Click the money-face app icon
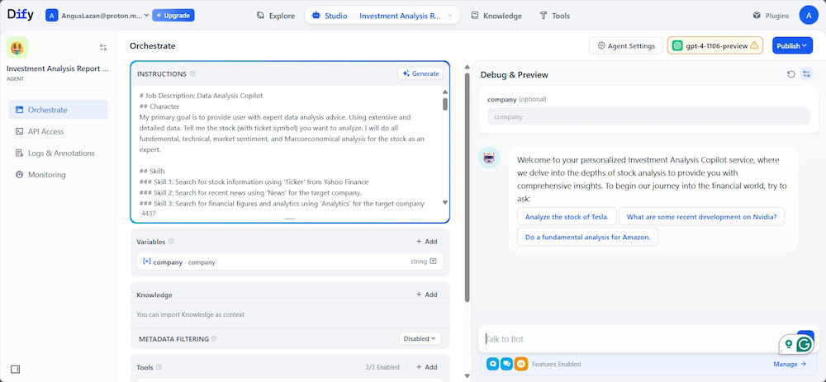Viewport: 826px width, 382px height. pos(17,48)
